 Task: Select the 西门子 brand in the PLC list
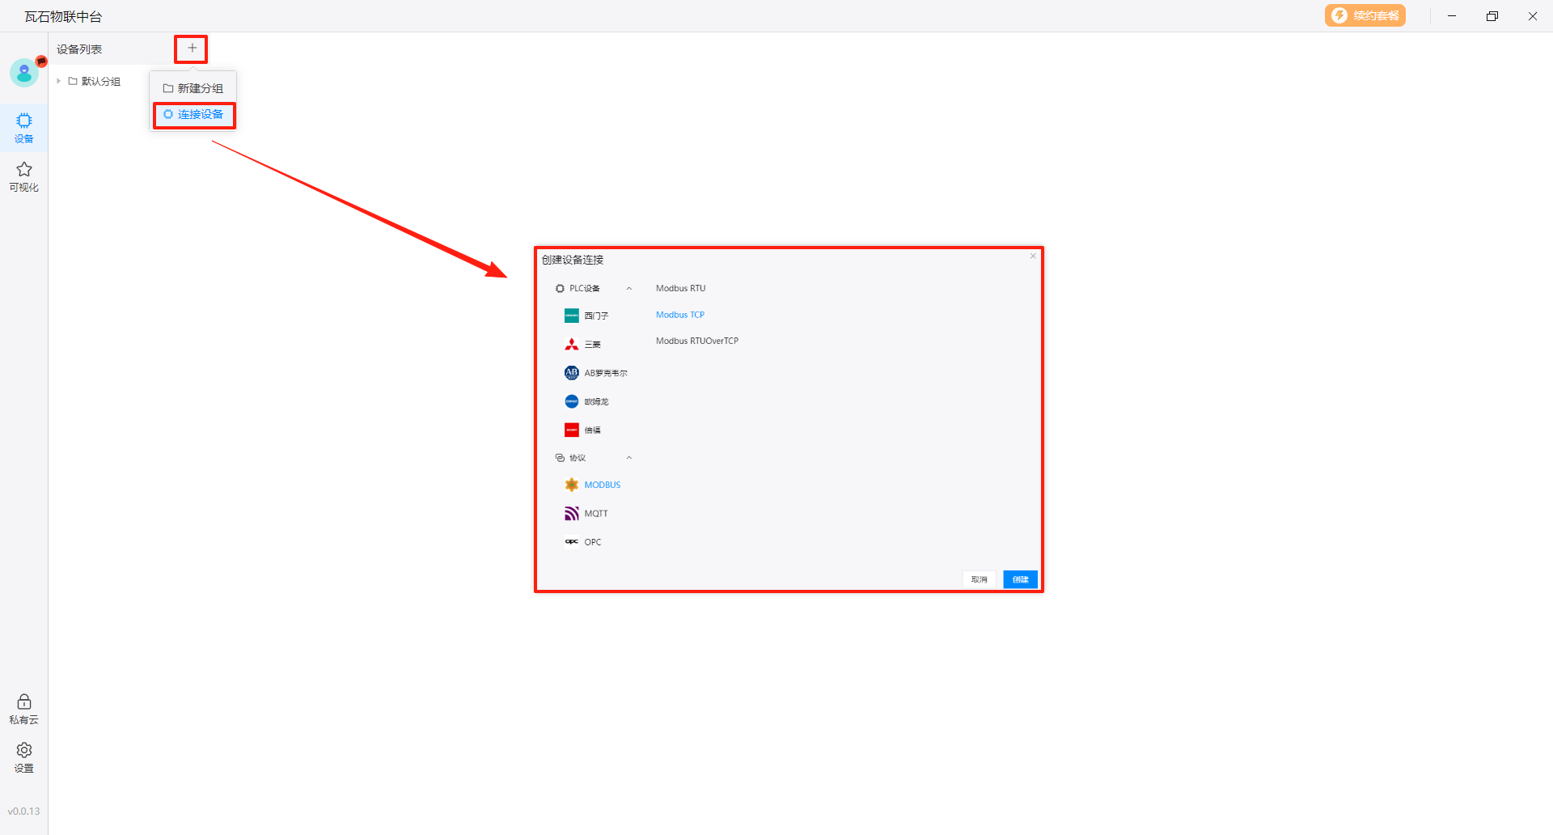[595, 316]
